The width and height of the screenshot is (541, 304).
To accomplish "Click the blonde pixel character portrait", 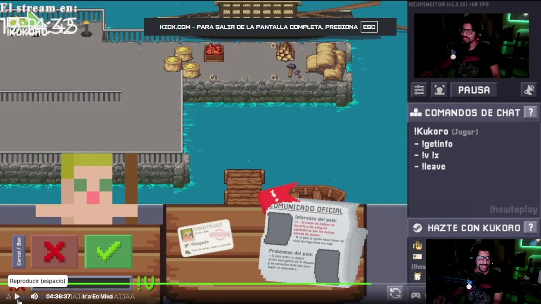I will point(87,189).
